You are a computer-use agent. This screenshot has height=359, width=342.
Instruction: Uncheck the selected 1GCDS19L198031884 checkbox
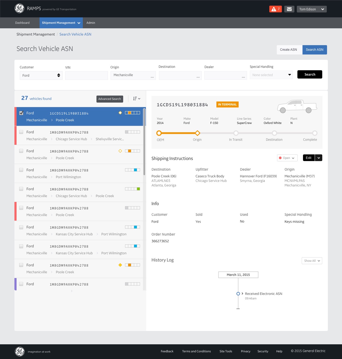pyautogui.click(x=21, y=113)
